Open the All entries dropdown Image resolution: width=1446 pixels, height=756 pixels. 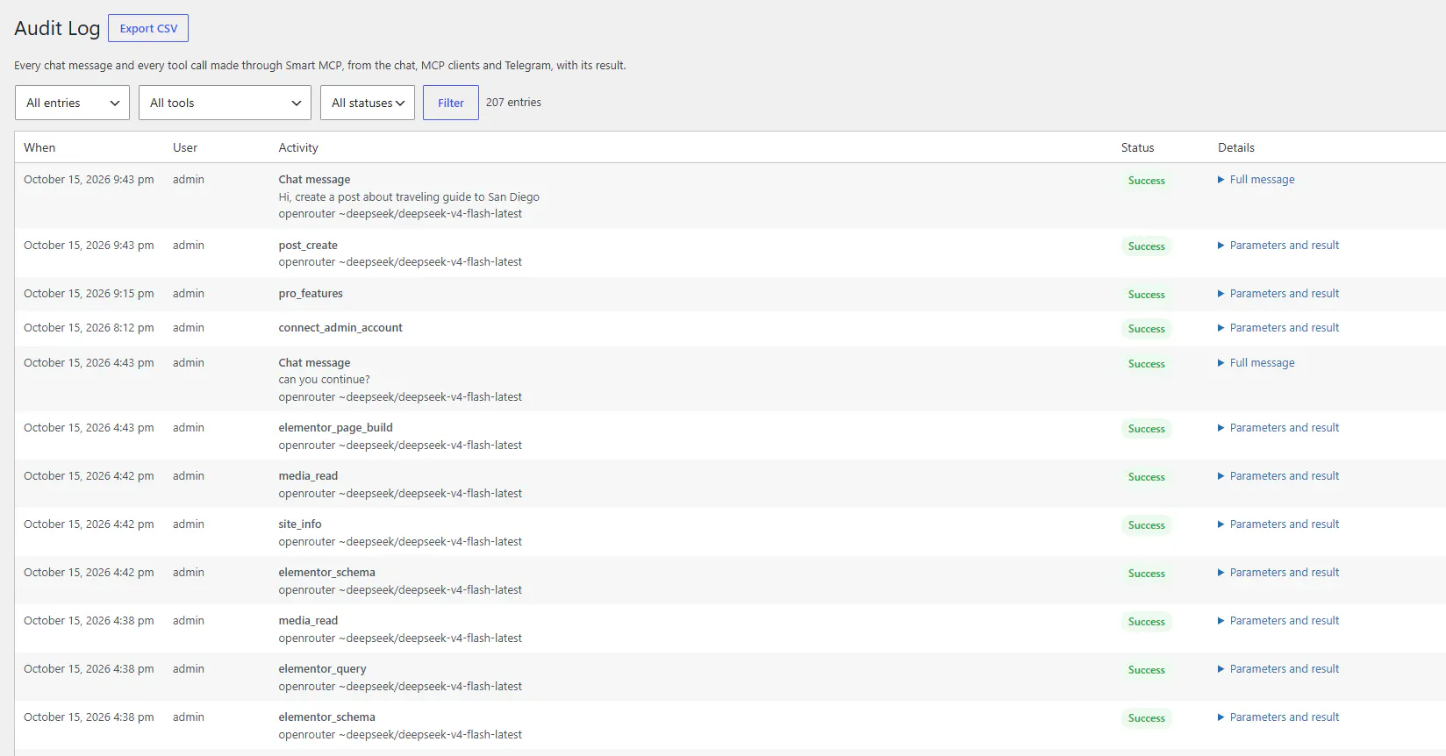click(x=72, y=103)
